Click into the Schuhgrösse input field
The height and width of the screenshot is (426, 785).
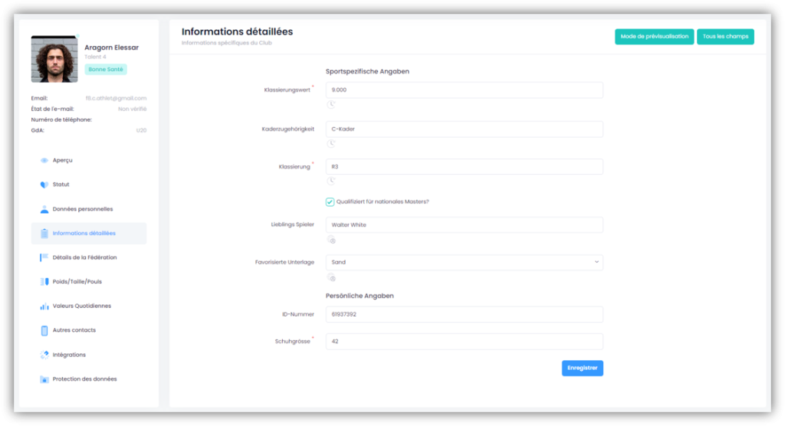[464, 341]
